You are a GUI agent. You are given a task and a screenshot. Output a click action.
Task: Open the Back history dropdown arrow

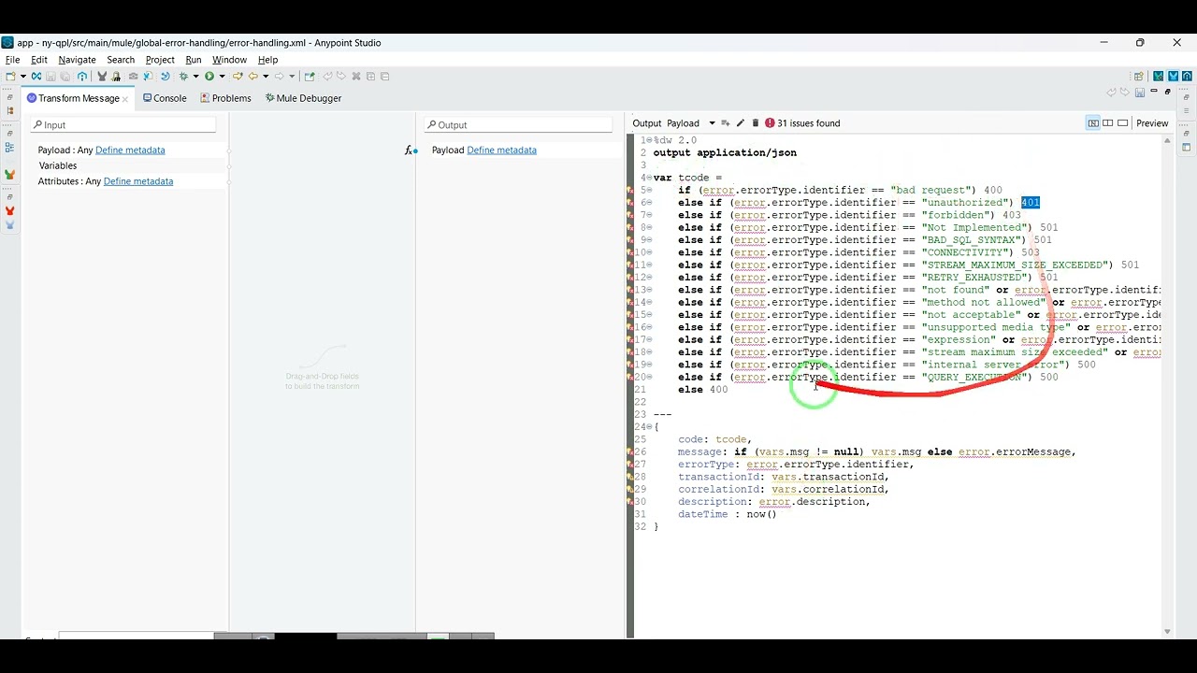[266, 77]
